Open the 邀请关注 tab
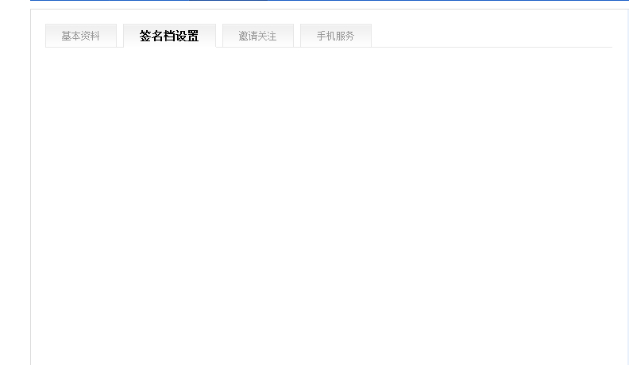The height and width of the screenshot is (365, 629). click(258, 36)
